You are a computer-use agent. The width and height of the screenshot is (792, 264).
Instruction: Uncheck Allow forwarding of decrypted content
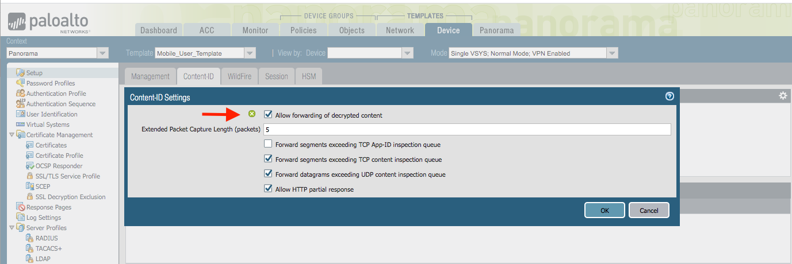pos(268,115)
